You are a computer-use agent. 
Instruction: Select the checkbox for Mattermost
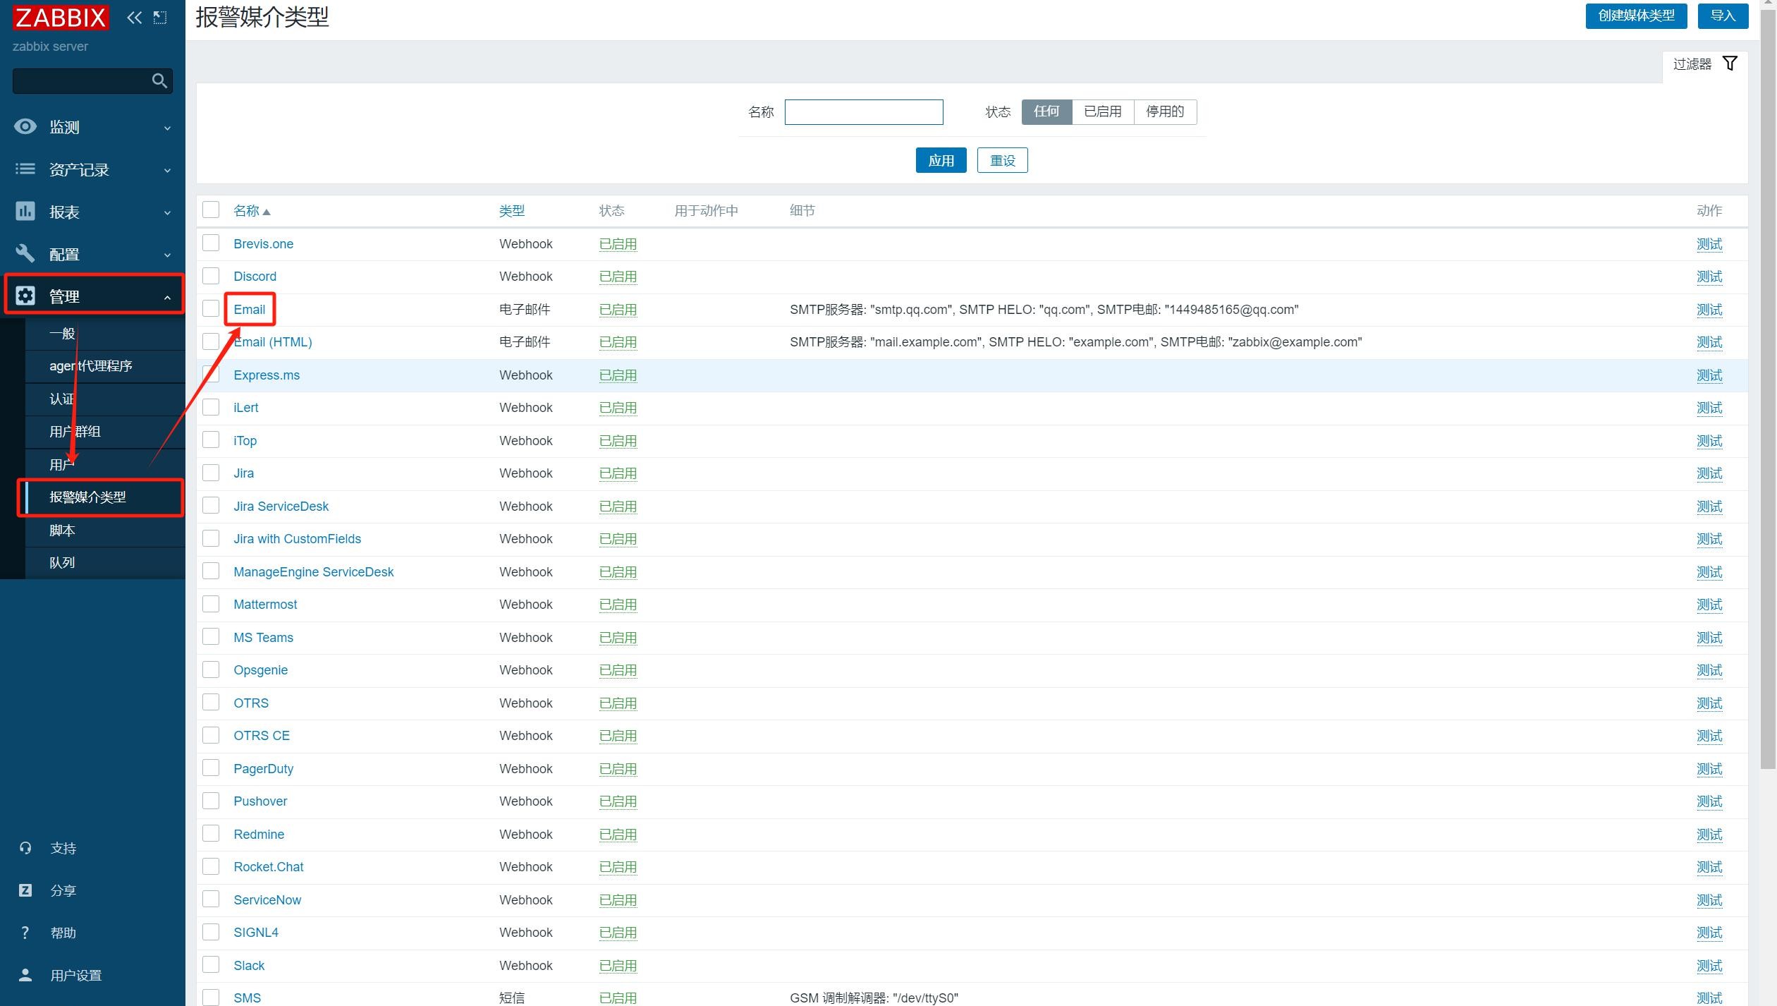click(x=211, y=604)
